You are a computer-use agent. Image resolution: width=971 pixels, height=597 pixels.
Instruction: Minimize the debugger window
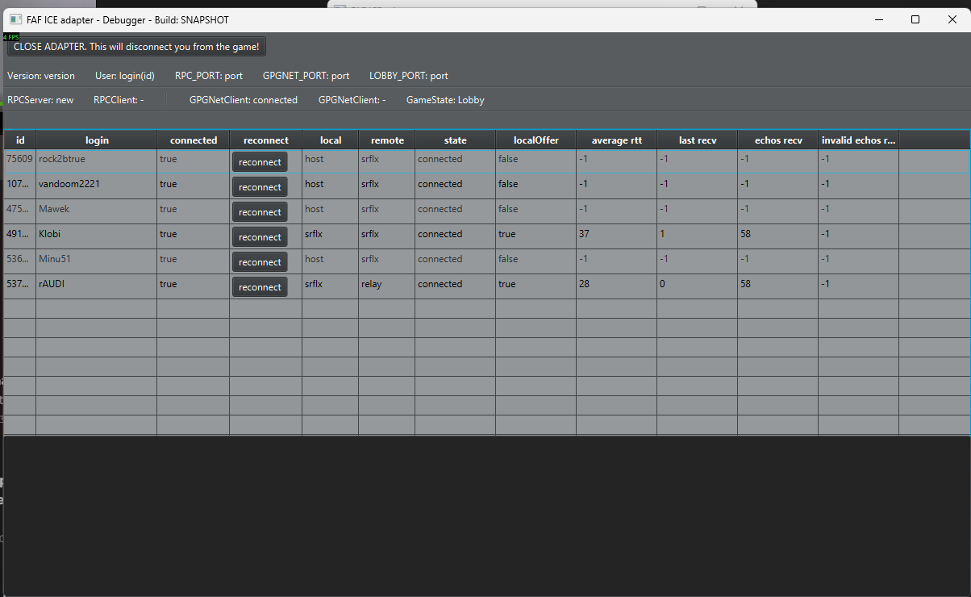tap(878, 19)
